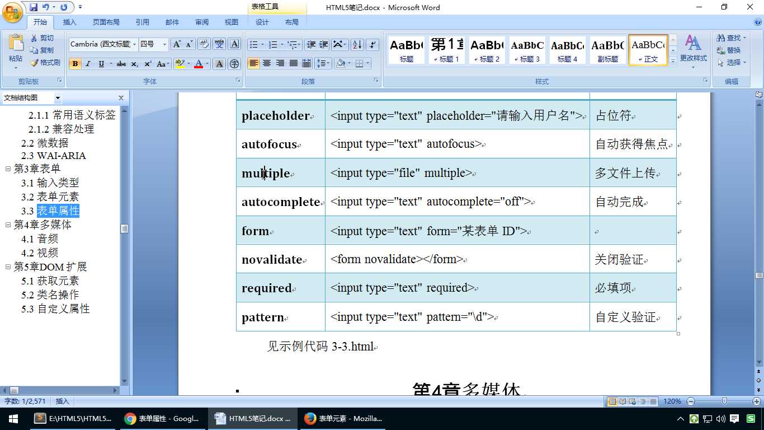764x430 pixels.
Task: Toggle underline formatting
Action: tap(101, 64)
